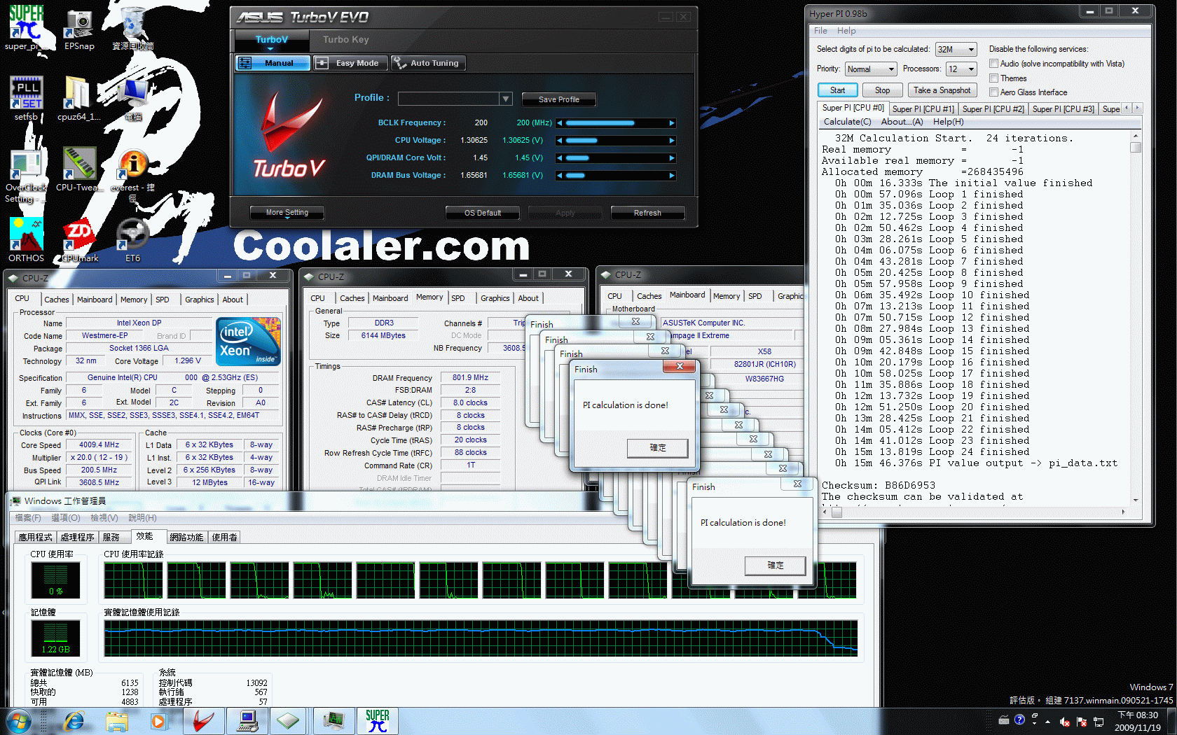Launch the setfsb PLL SET icon
Image resolution: width=1177 pixels, height=735 pixels.
pyautogui.click(x=26, y=98)
